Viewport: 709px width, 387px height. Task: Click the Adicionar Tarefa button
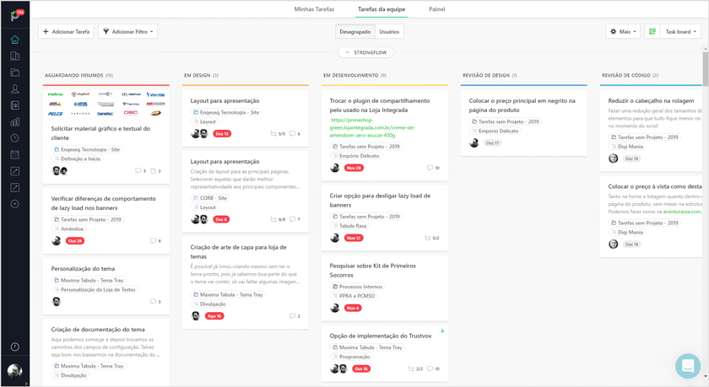(x=66, y=31)
